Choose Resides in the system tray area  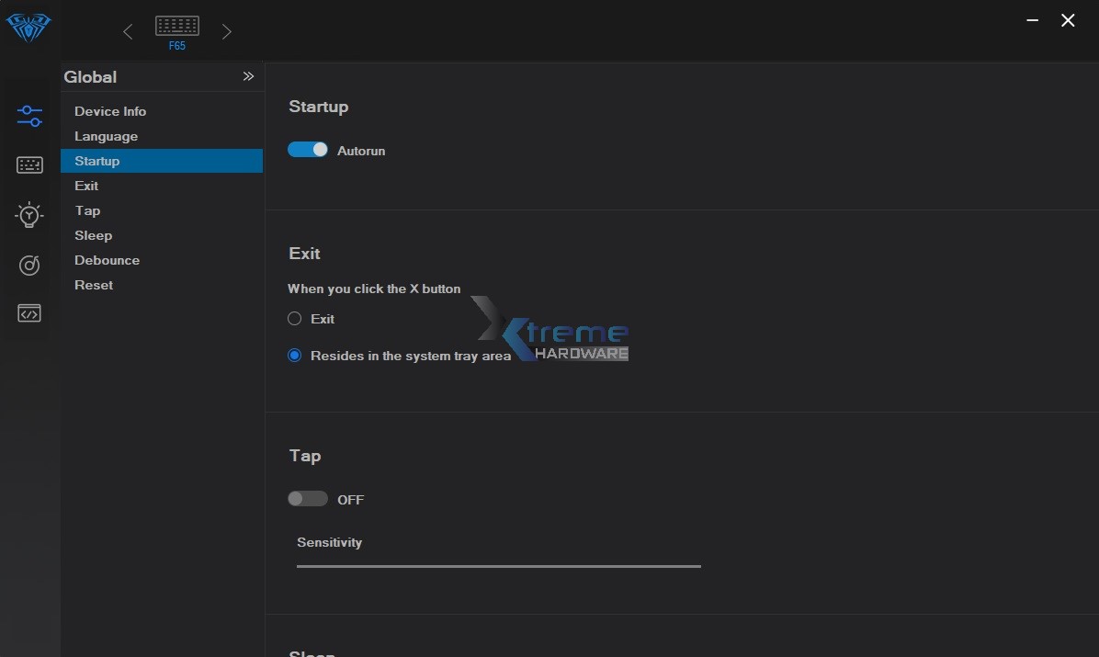295,356
